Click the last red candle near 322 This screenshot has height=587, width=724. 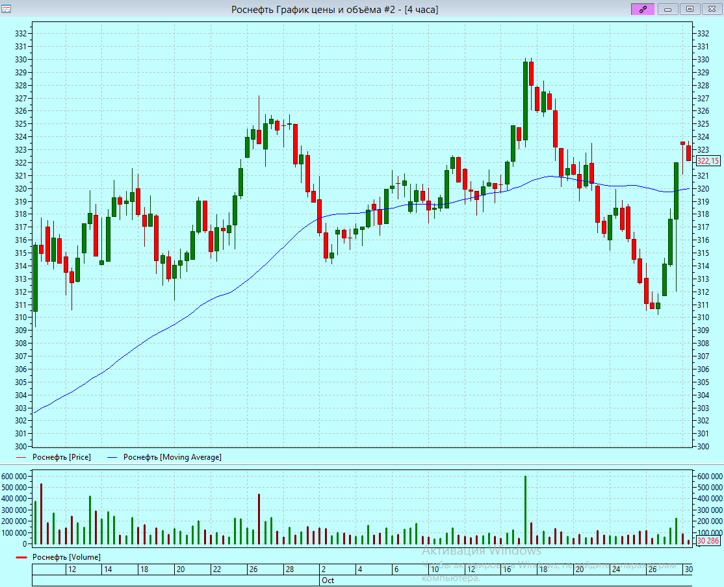pyautogui.click(x=688, y=153)
